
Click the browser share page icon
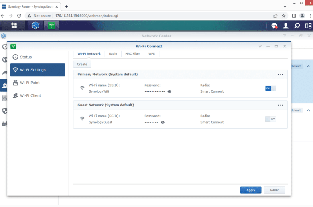tap(275, 16)
